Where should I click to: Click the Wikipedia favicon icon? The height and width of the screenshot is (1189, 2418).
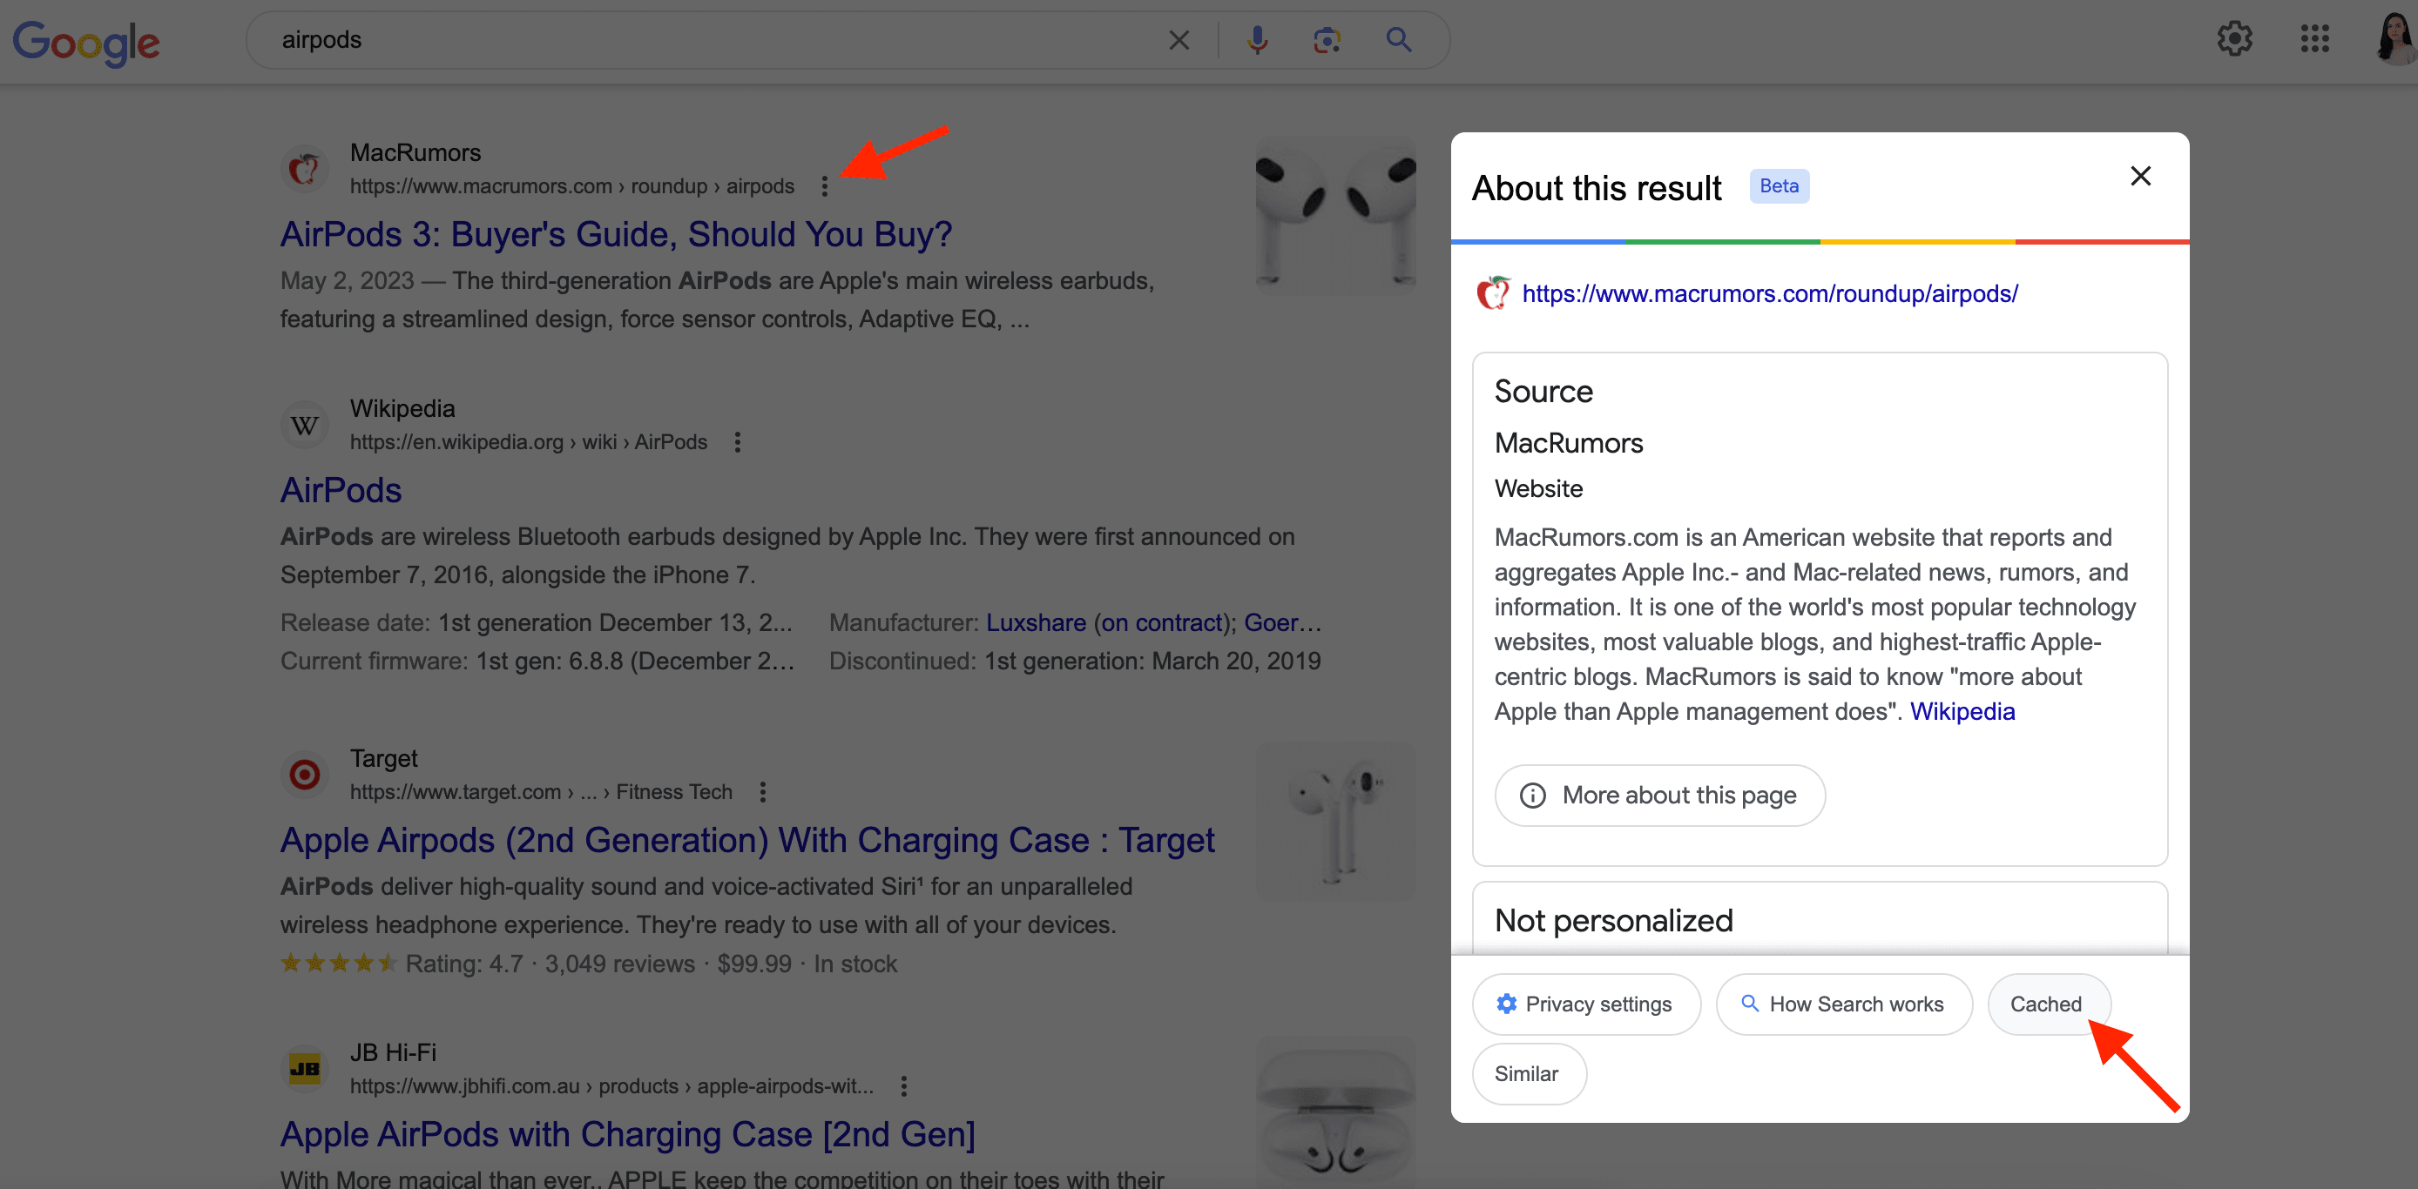[x=304, y=424]
